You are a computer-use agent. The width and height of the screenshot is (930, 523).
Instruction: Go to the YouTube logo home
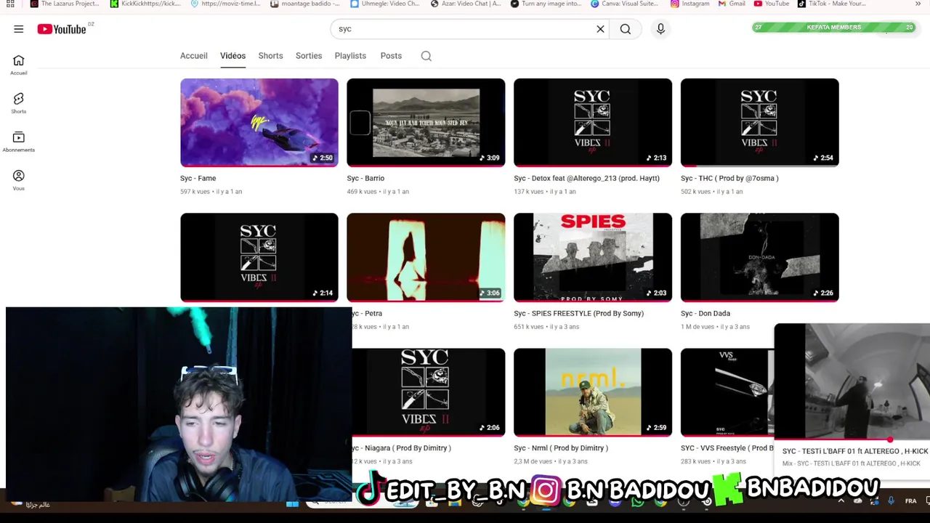click(62, 29)
